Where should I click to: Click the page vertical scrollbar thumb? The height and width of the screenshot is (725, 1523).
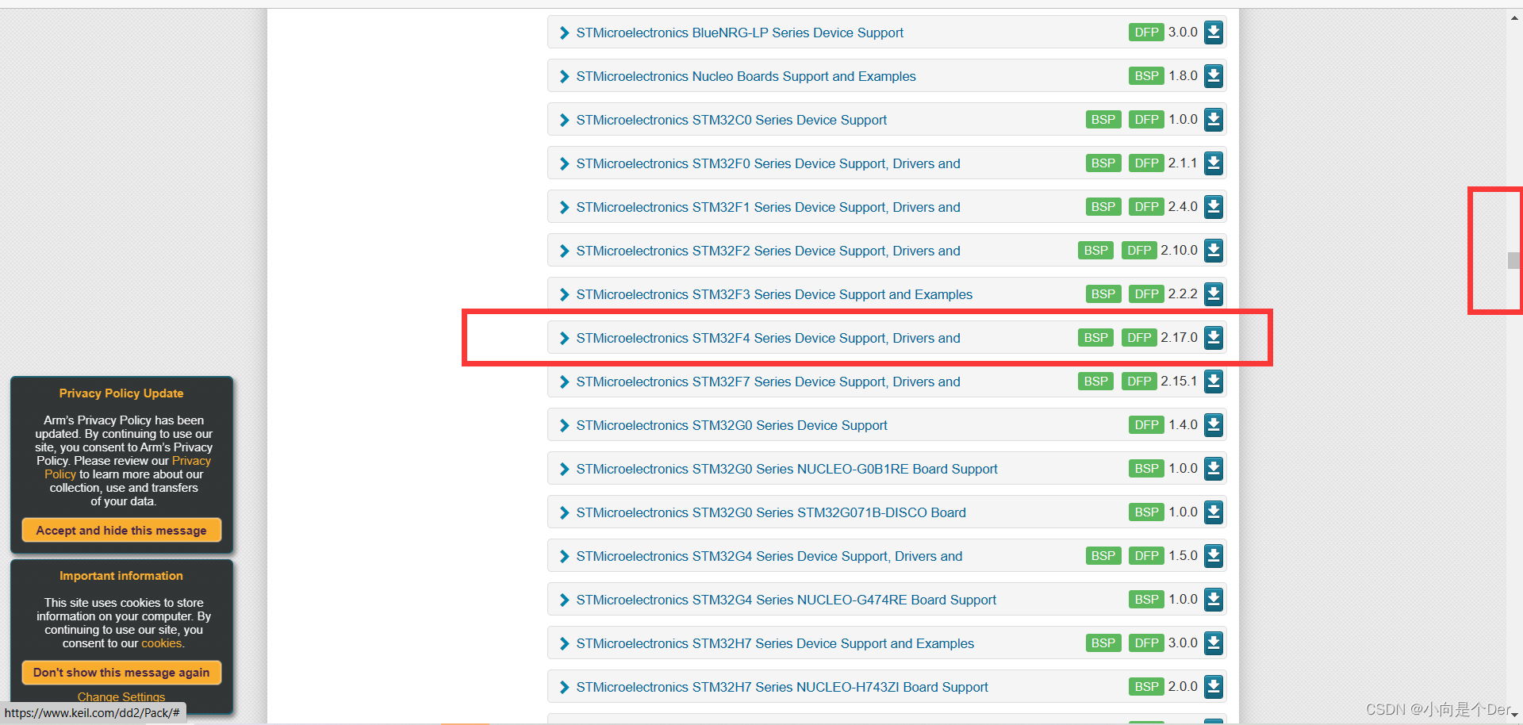coord(1513,260)
